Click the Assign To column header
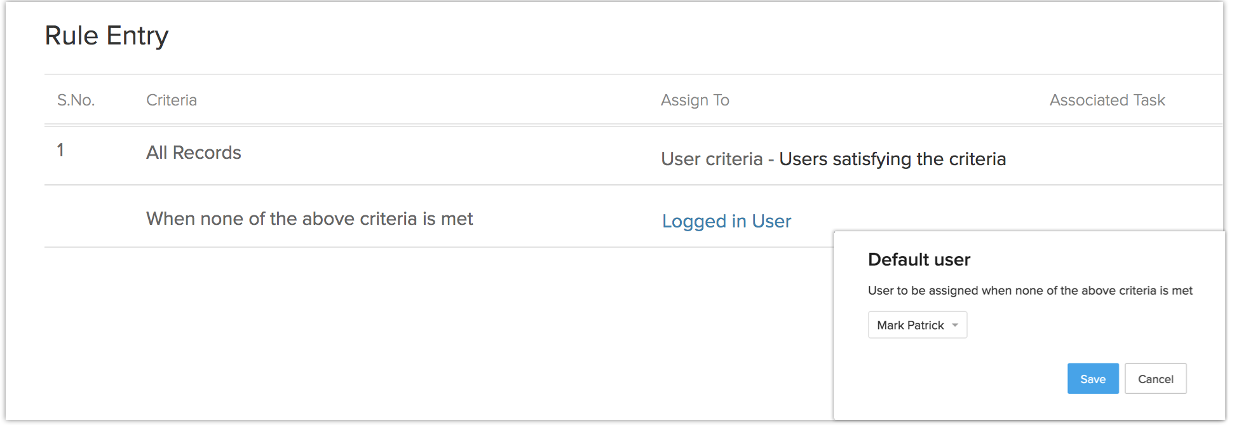 (x=695, y=100)
